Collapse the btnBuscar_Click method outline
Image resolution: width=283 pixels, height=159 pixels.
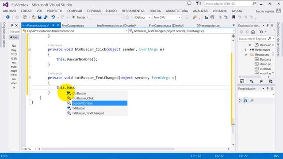tap(30, 49)
